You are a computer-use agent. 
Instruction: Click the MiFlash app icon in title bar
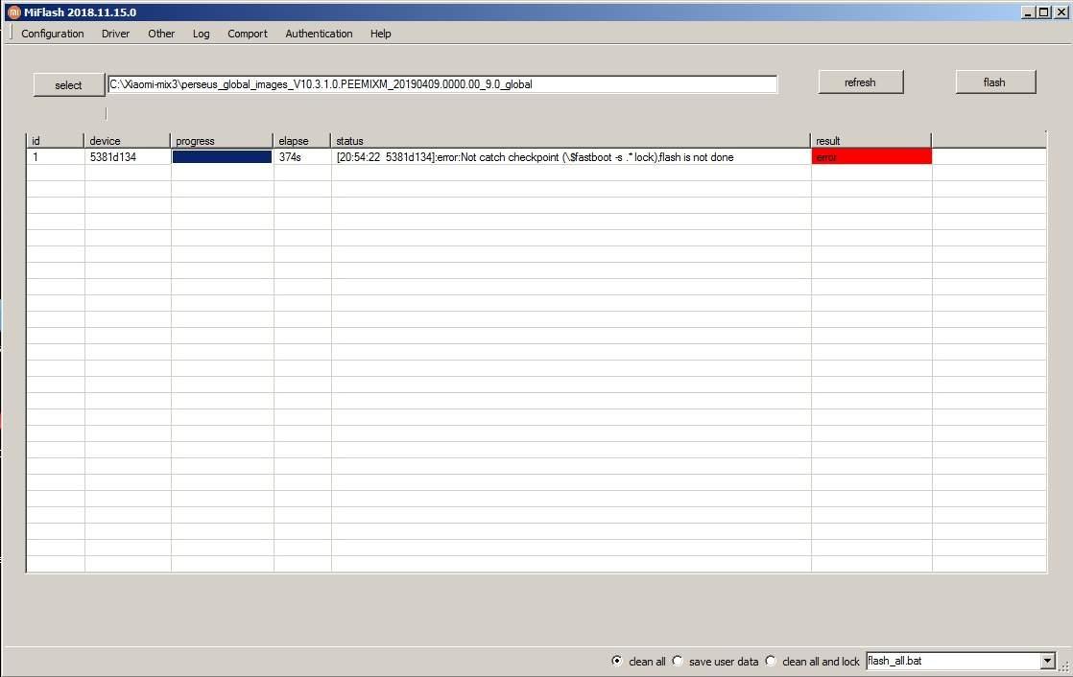pos(13,12)
